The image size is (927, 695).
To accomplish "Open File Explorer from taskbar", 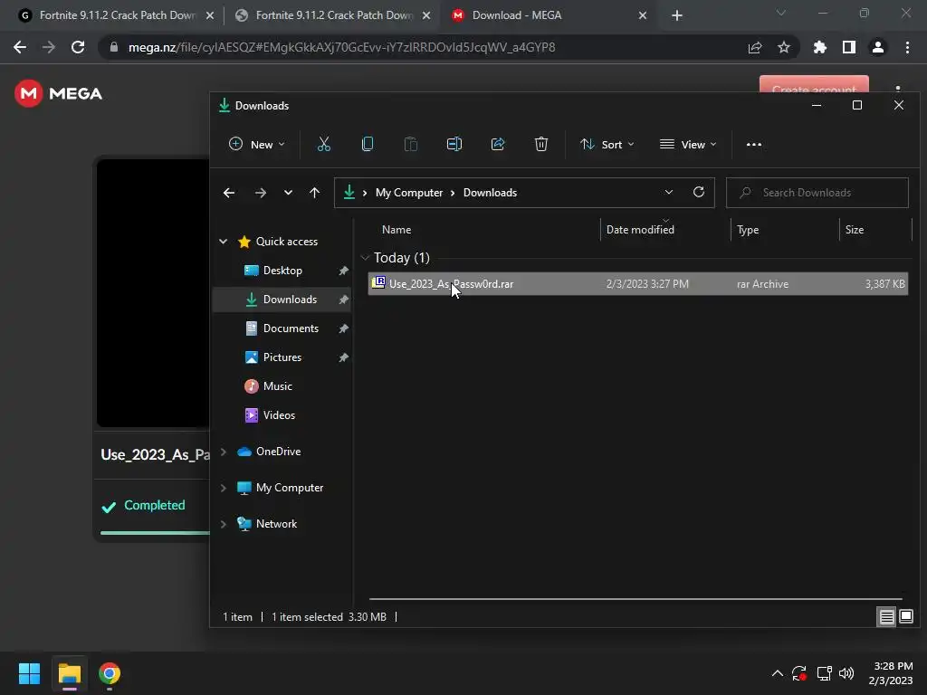I will click(70, 673).
